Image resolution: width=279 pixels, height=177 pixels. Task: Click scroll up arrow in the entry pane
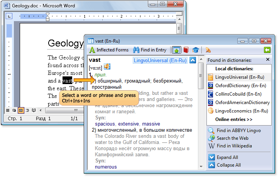pyautogui.click(x=201, y=59)
